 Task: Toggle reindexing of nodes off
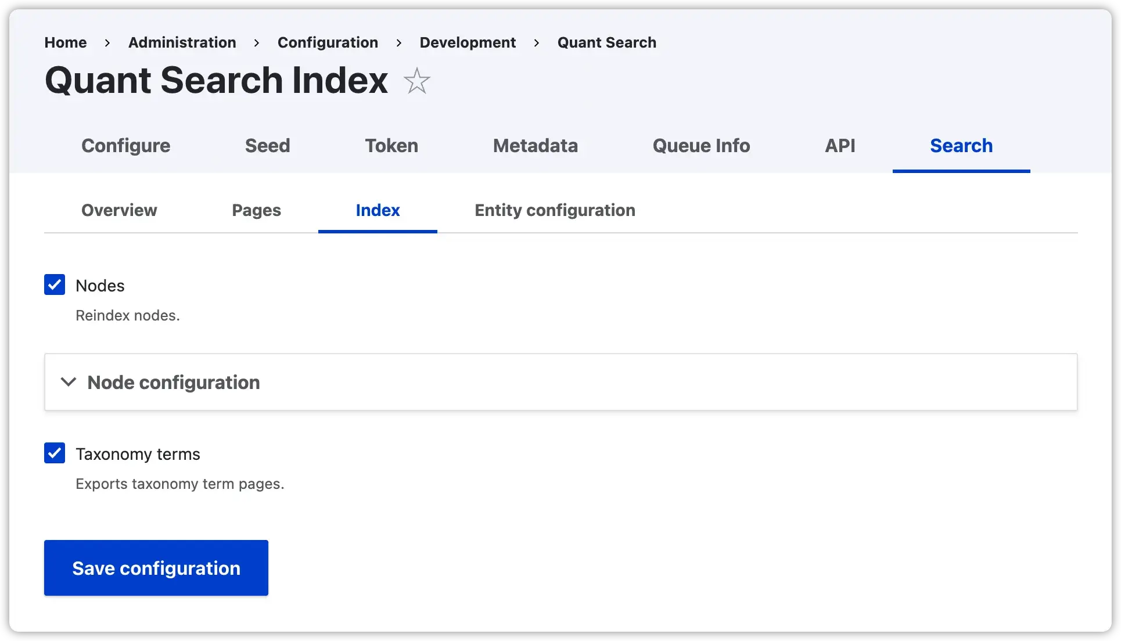coord(54,285)
